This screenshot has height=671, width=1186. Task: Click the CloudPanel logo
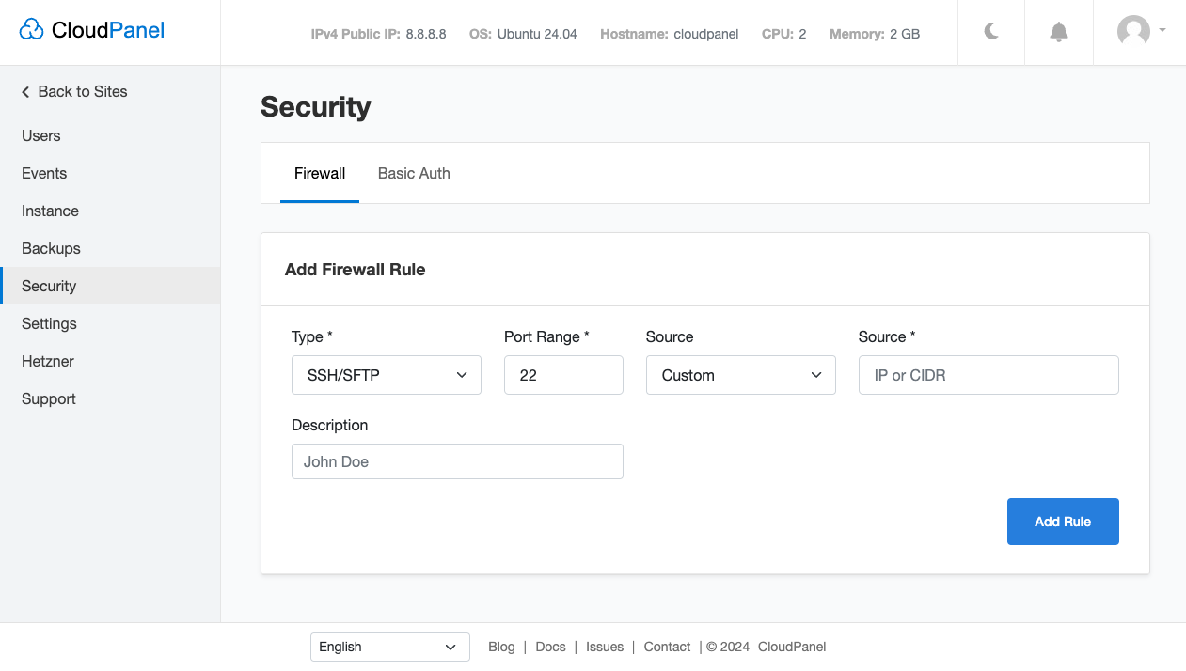92,31
